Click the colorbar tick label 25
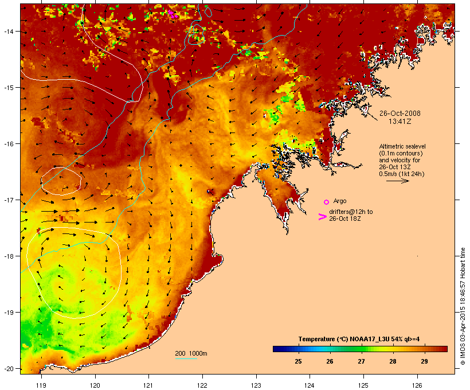 tap(298, 361)
